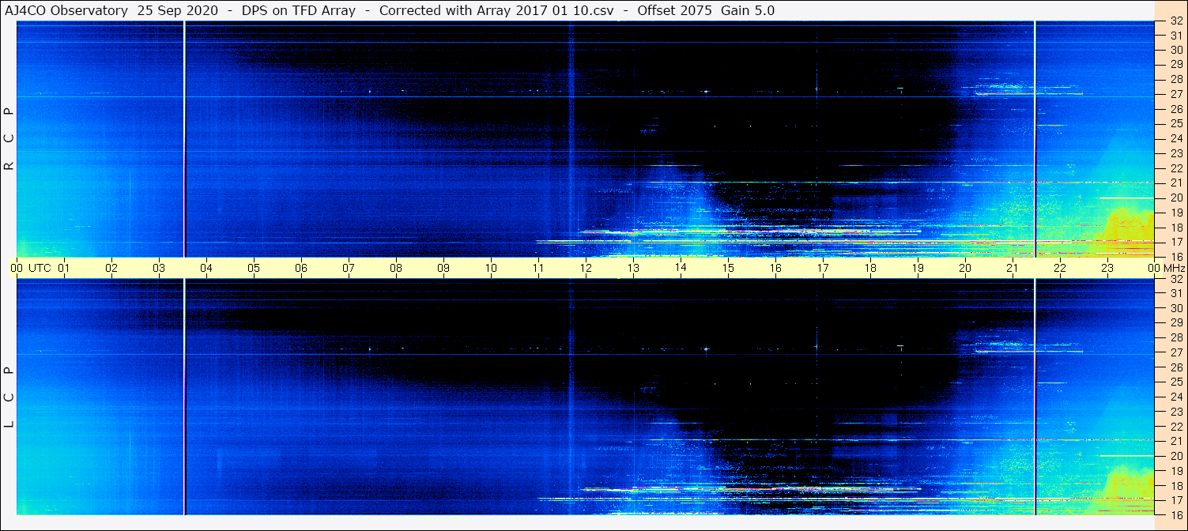Select hour 21 on the time axis
This screenshot has width=1188, height=531.
coord(1013,268)
